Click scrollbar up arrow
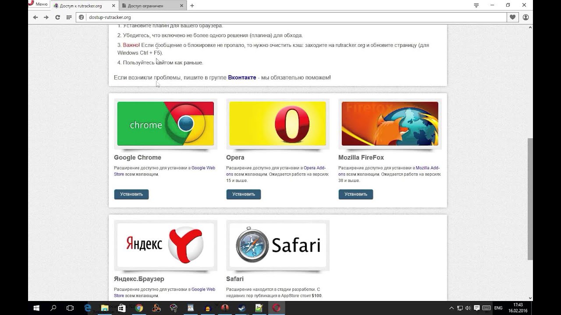This screenshot has height=315, width=561. [x=530, y=27]
